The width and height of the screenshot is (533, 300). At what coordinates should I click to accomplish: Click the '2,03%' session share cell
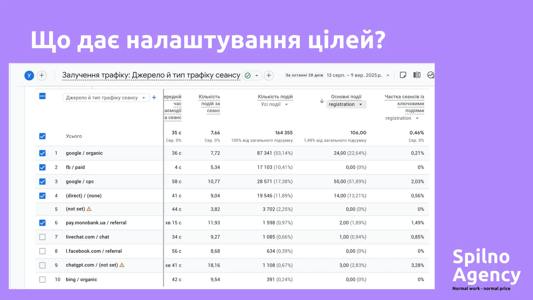click(x=417, y=182)
